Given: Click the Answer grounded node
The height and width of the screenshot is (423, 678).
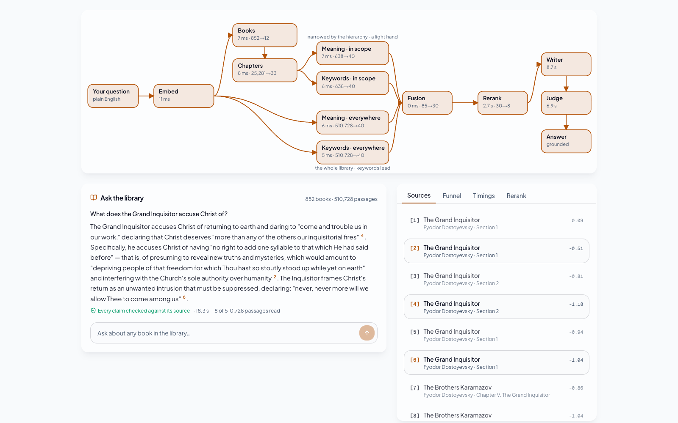Looking at the screenshot, I should coord(566,141).
